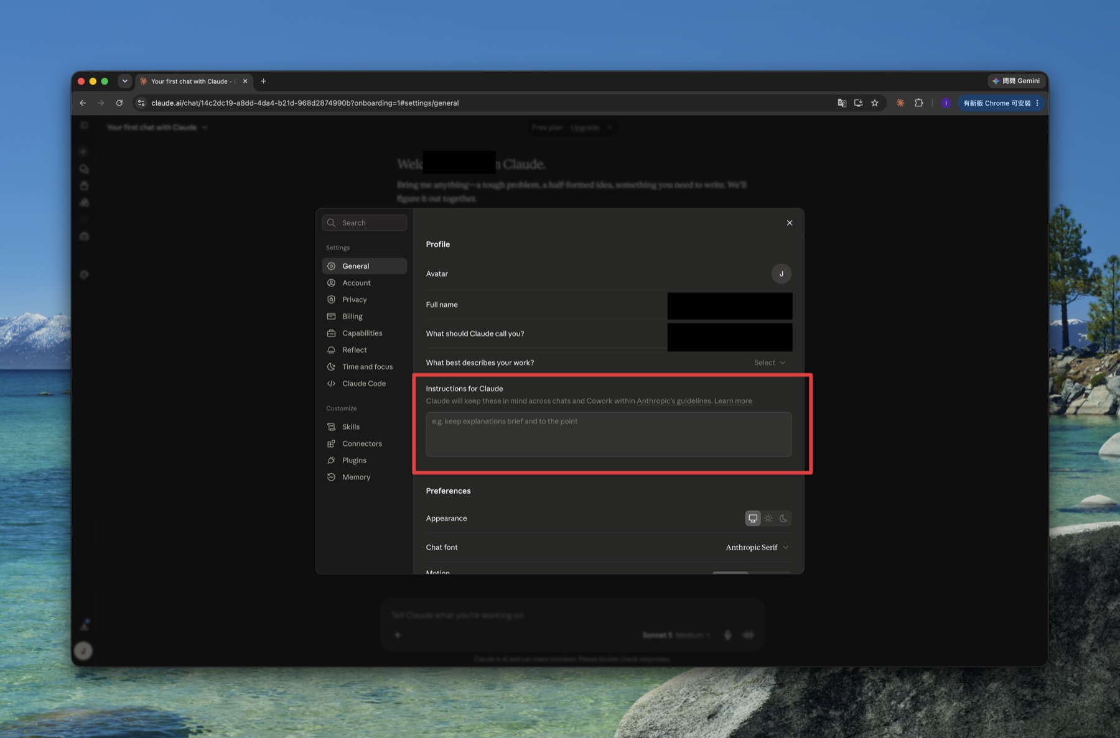This screenshot has height=738, width=1120.
Task: Open Privacy settings section
Action: click(x=364, y=300)
